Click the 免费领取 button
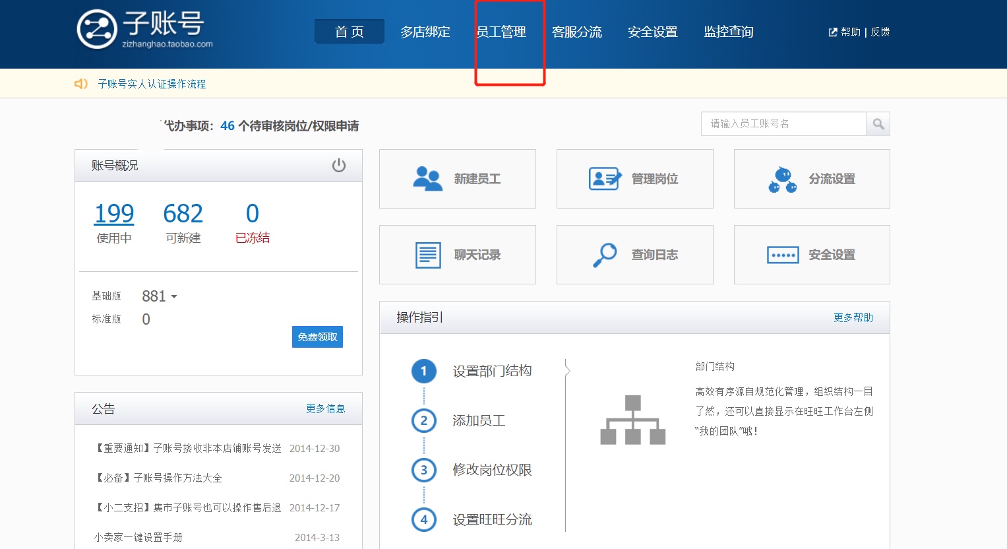1007x549 pixels. (x=317, y=337)
